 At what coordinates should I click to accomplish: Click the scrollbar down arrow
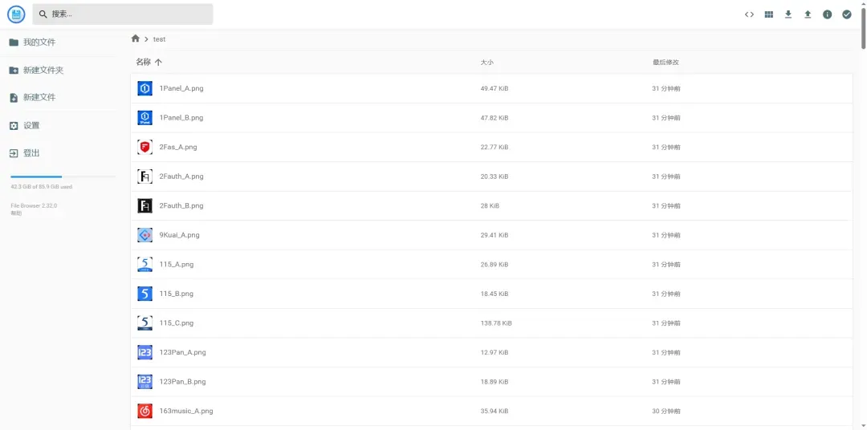click(x=864, y=425)
